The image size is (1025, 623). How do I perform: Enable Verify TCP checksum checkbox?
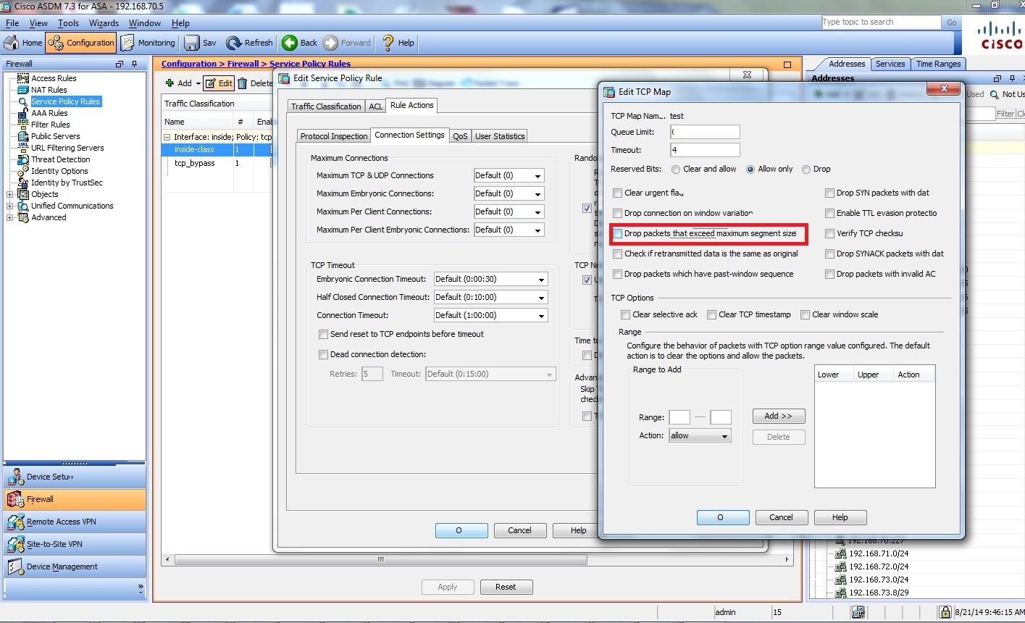click(829, 233)
